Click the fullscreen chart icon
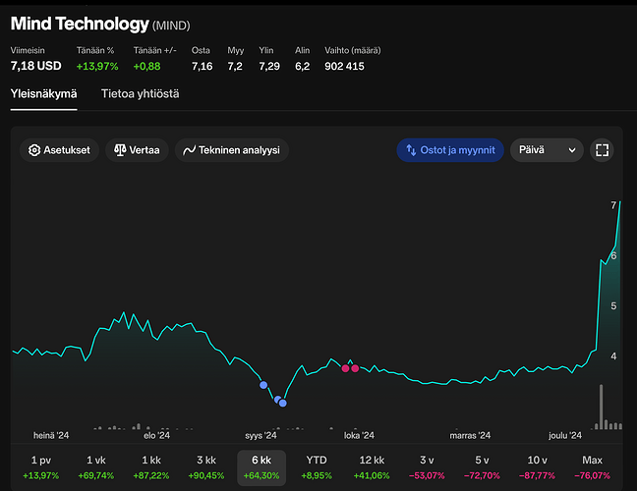 (602, 150)
